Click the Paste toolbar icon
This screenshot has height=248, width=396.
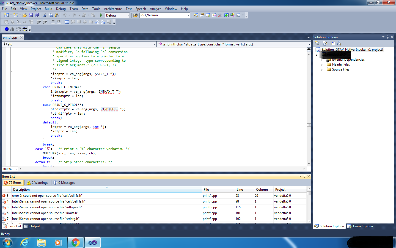click(57, 15)
